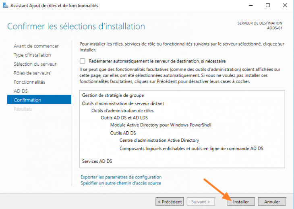Open Spécifier un autre chemin d'accès source
This screenshot has height=209, width=294.
[121, 183]
